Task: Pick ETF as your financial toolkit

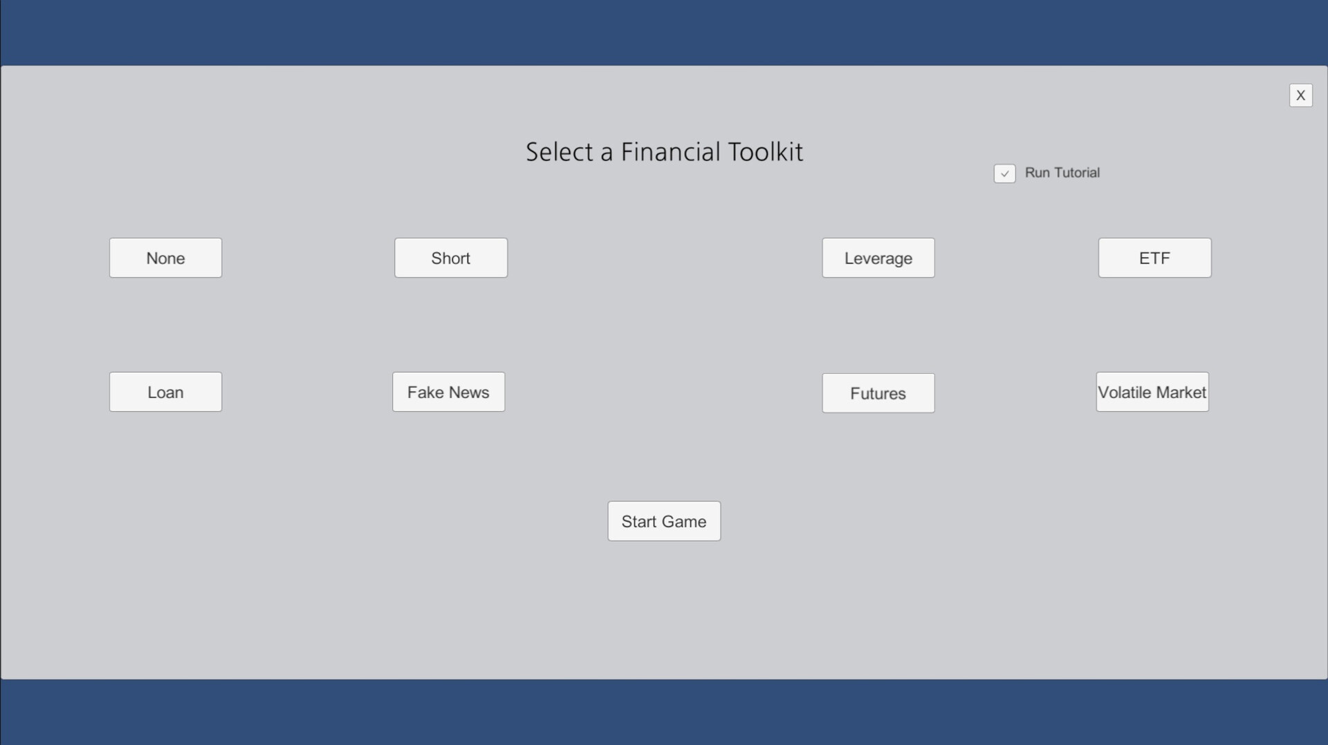Action: pos(1154,258)
